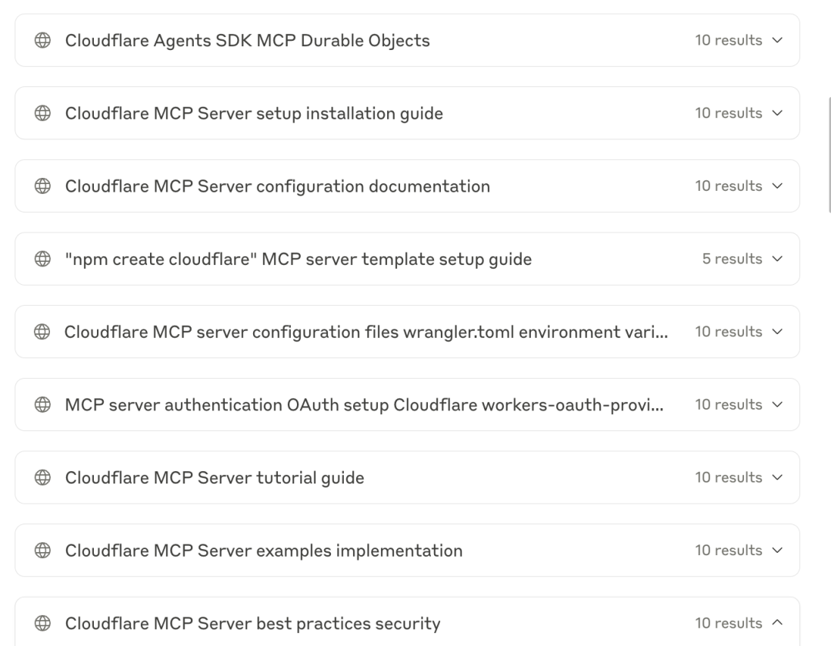Expand the OAuth setup search results chevron
831x646 pixels.
coord(776,405)
